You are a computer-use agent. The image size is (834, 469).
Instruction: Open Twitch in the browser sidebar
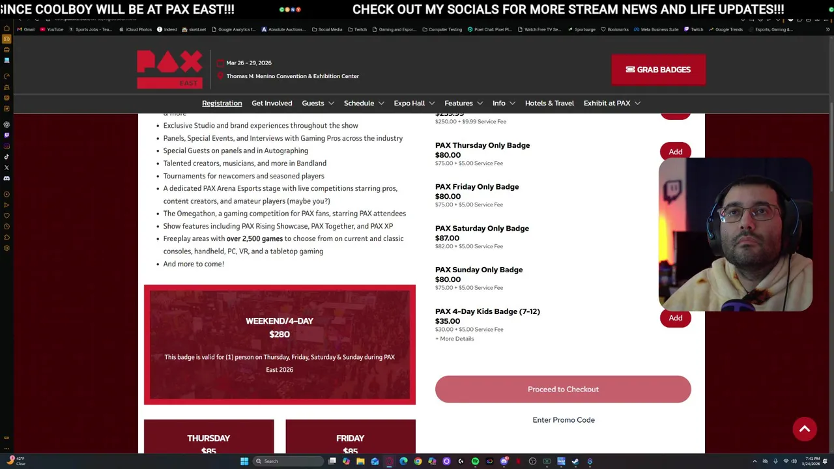tap(7, 135)
